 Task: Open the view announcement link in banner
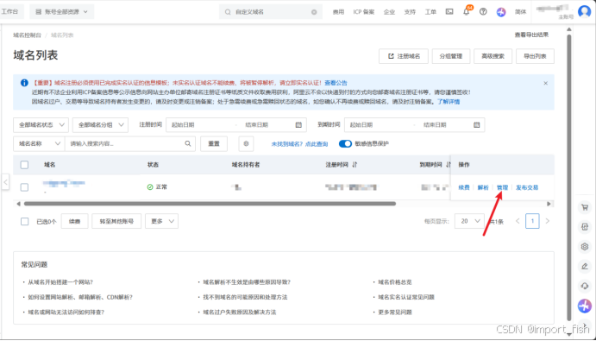336,83
